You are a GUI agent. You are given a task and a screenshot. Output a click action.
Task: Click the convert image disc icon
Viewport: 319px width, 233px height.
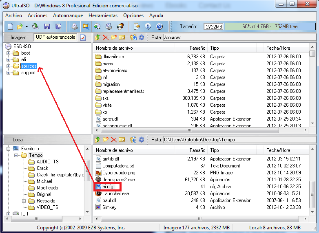[x=97, y=26]
